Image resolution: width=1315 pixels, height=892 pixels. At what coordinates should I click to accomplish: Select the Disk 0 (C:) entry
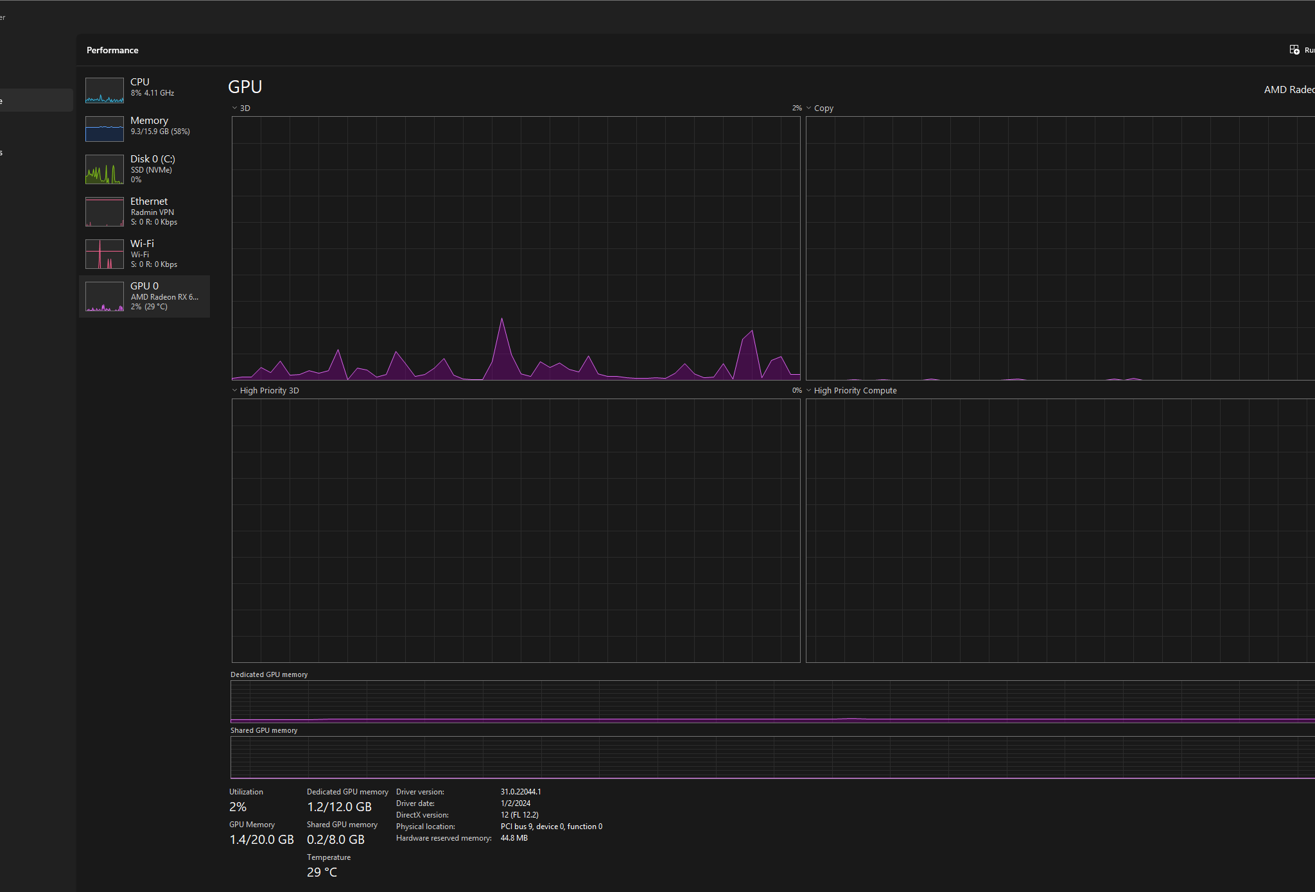point(144,169)
